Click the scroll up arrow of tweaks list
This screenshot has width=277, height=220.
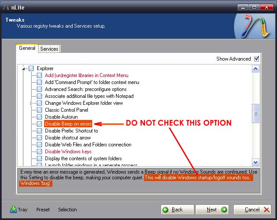pos(255,69)
